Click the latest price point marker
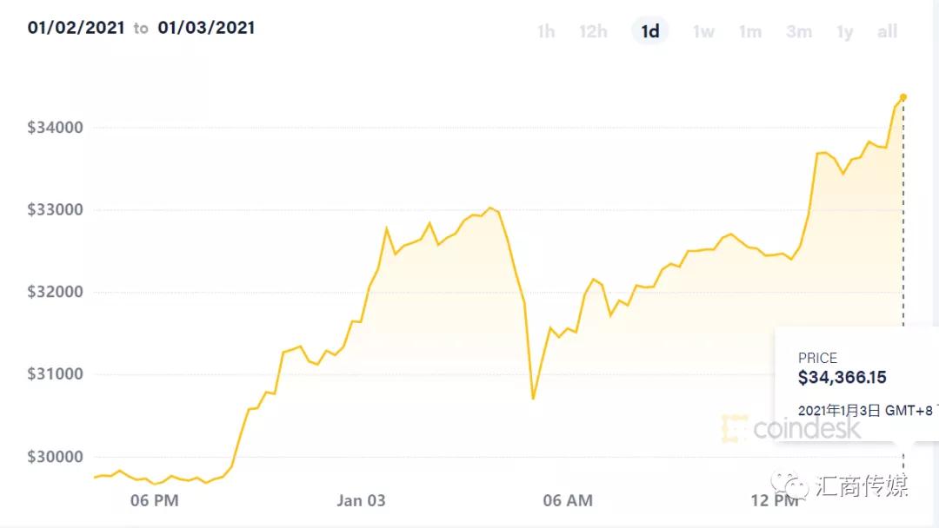The height and width of the screenshot is (528, 939). pyautogui.click(x=903, y=96)
